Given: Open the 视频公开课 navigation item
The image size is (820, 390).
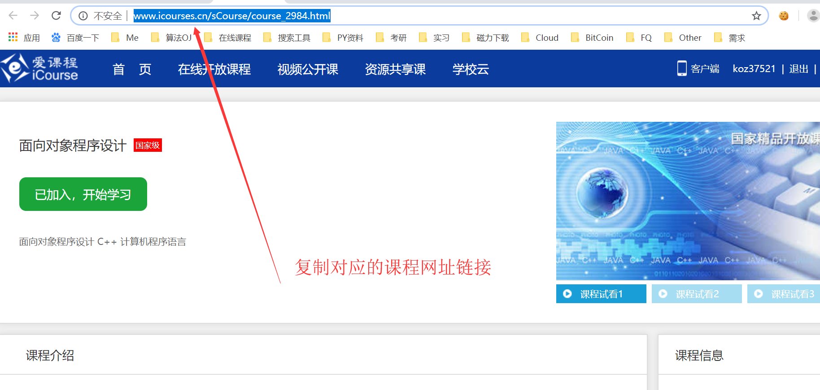Looking at the screenshot, I should [308, 69].
